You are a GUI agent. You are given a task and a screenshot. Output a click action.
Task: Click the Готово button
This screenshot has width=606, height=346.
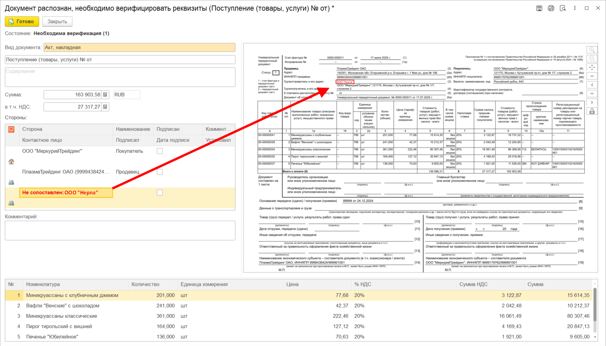(x=22, y=21)
